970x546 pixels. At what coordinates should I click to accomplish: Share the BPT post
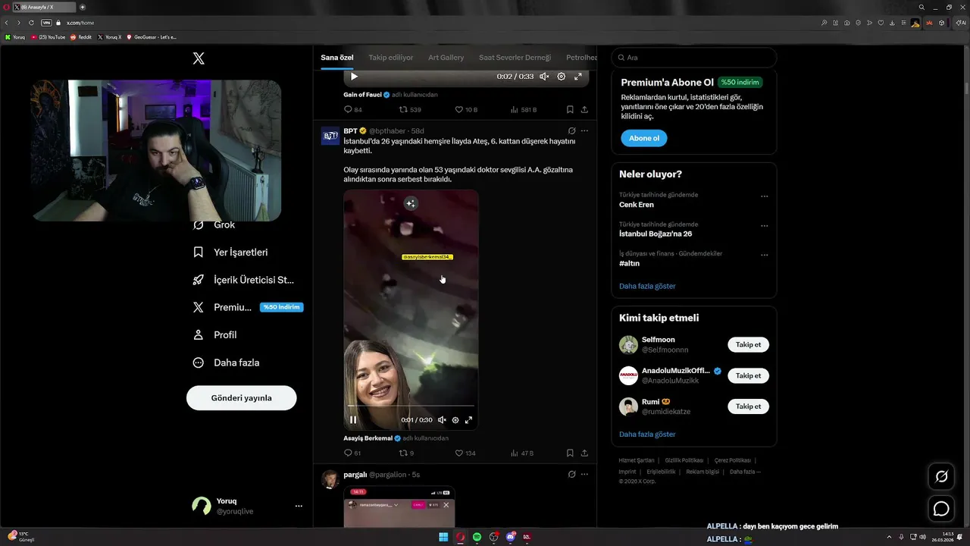(584, 453)
